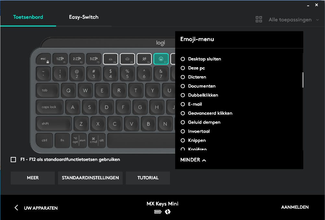The height and width of the screenshot is (220, 325).
Task: Return to UW APPARATEN
Action: (41, 208)
